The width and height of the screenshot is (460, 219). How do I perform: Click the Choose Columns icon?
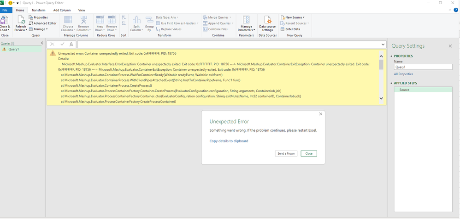[68, 20]
